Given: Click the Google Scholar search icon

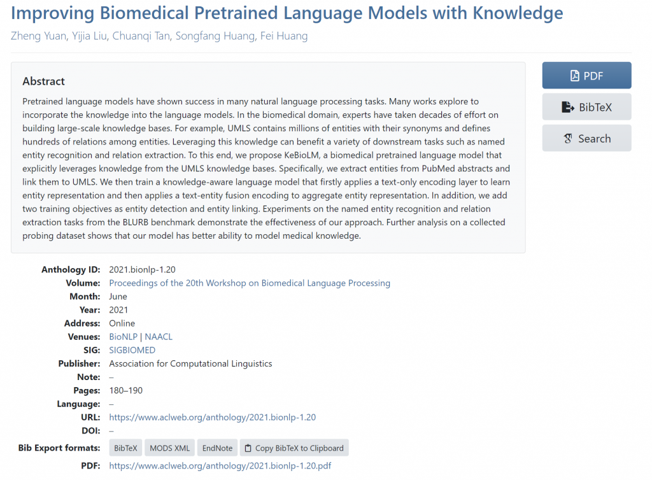Looking at the screenshot, I should pyautogui.click(x=569, y=139).
